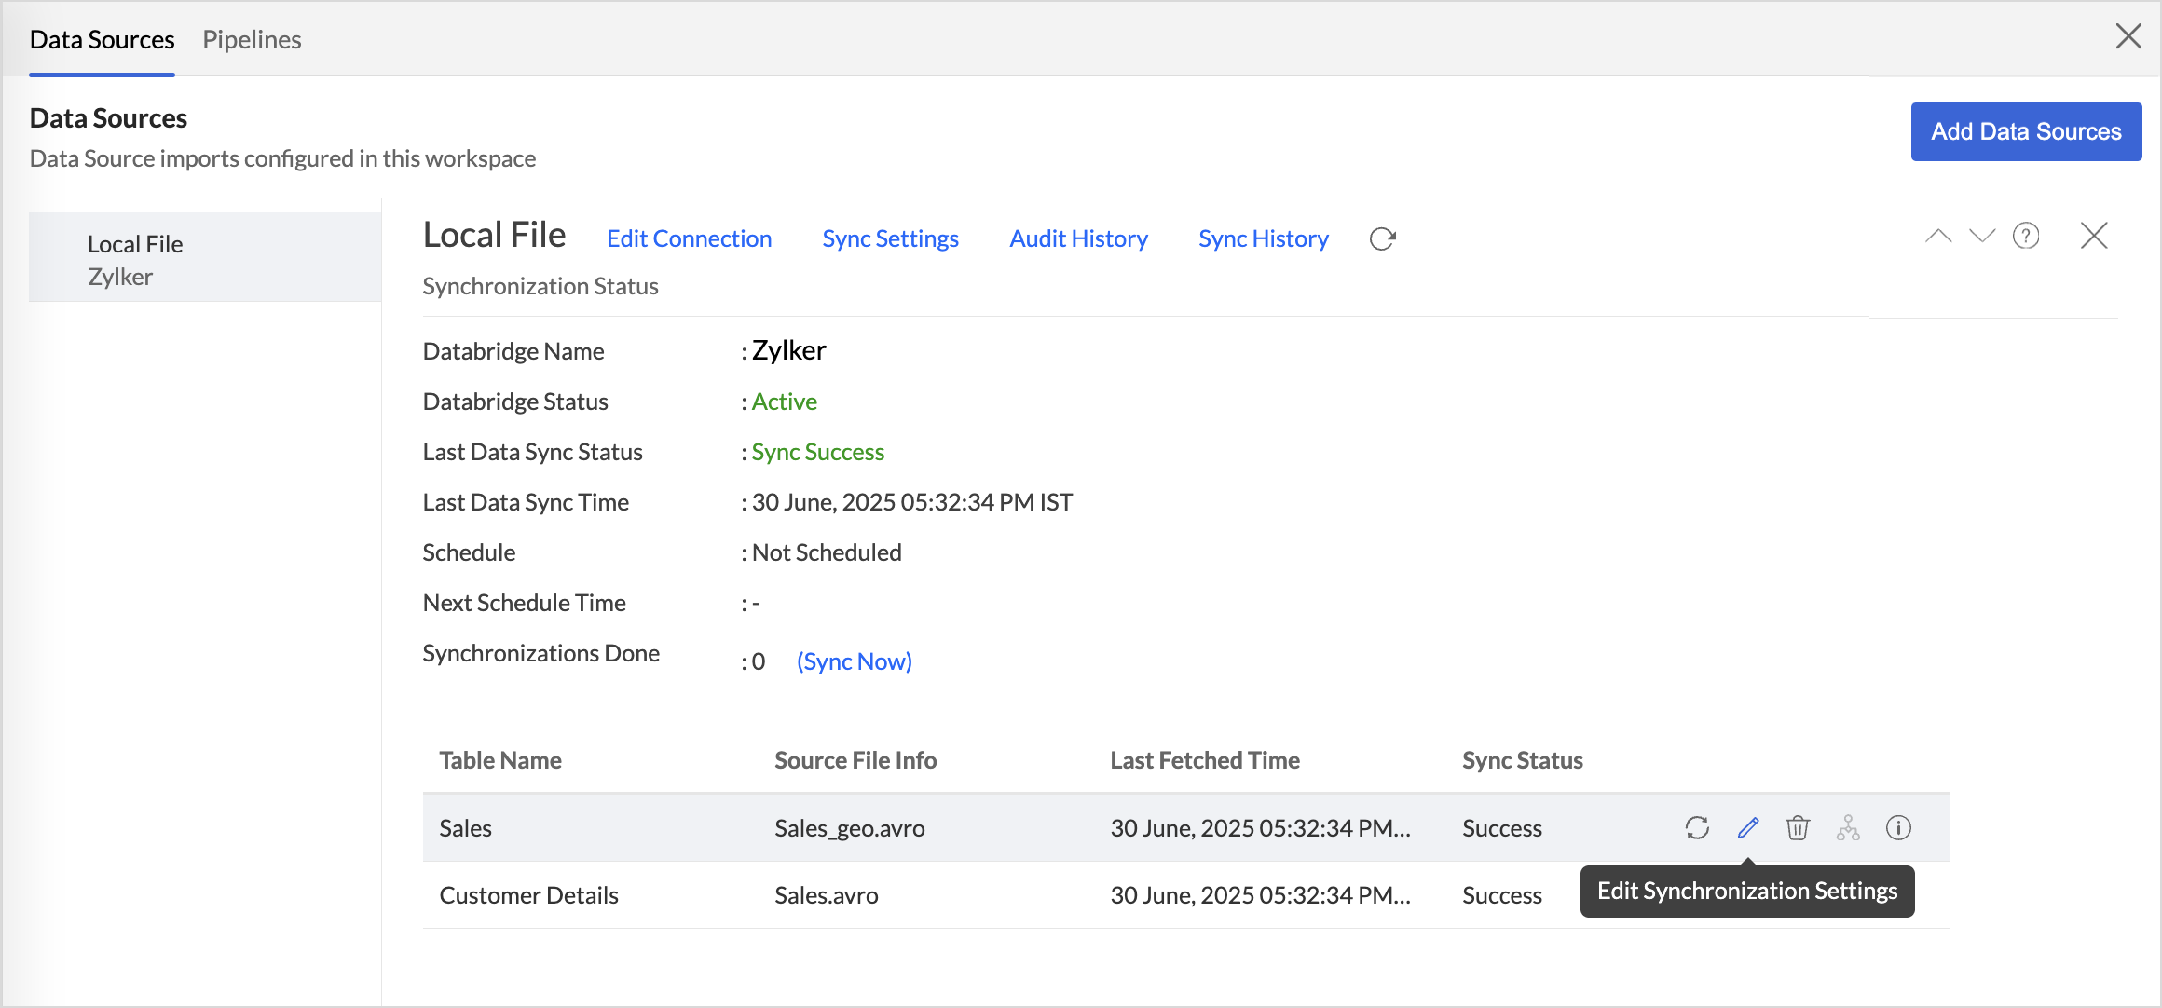Go to next data source with down chevron
This screenshot has height=1008, width=2162.
[x=1982, y=236]
